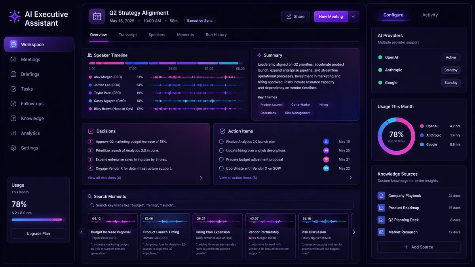Switch to the Speakers tab
Viewport: 475px width, 267px height.
(x=157, y=35)
